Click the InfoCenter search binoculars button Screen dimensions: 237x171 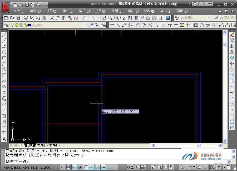[195, 4]
